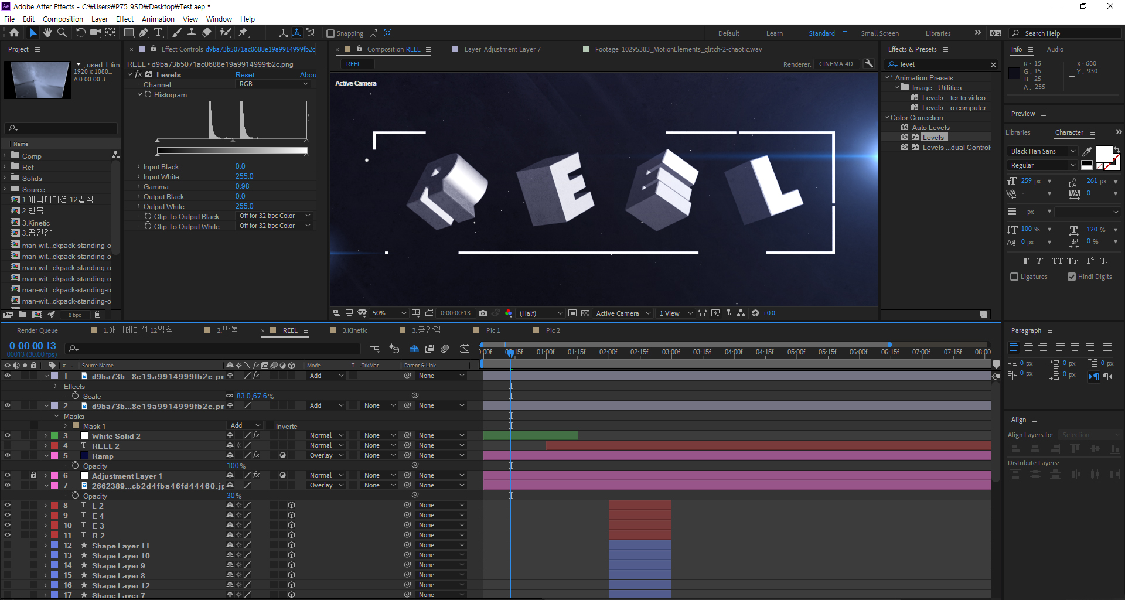Select the Hand tool in toolbar
The image size is (1125, 600).
point(47,33)
